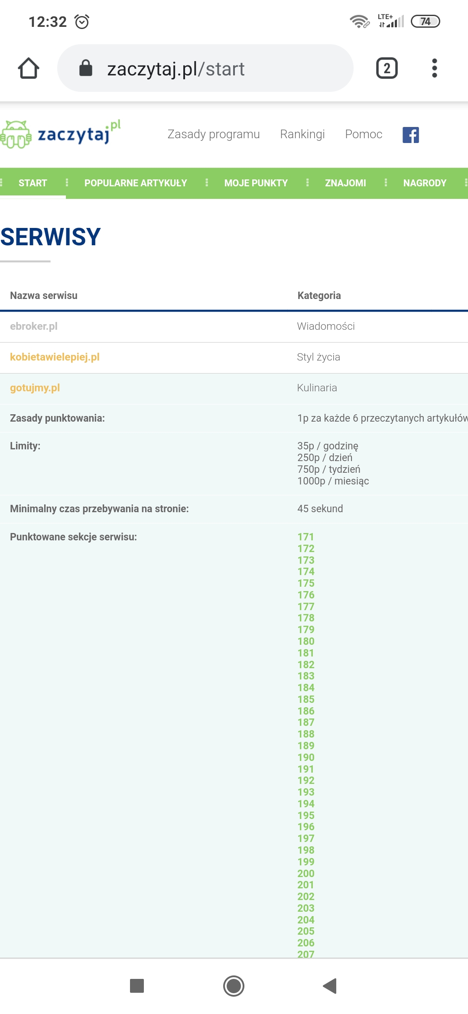Tap the alarm icon in status bar
The height and width of the screenshot is (1014, 468).
click(x=82, y=21)
